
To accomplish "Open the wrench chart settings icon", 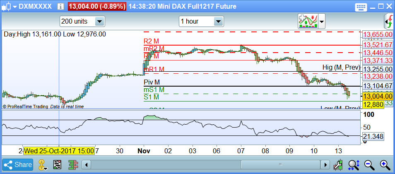I will click(x=338, y=165).
